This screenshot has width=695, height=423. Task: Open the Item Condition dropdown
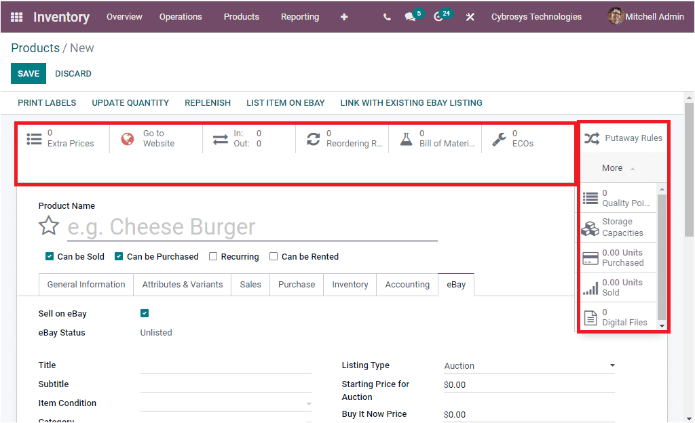click(226, 403)
